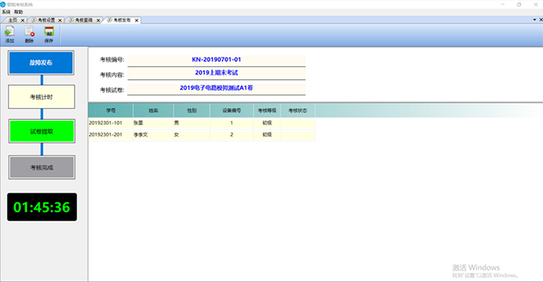
Task: Click the 删除 (Delete) toolbar icon
Action: [x=30, y=35]
